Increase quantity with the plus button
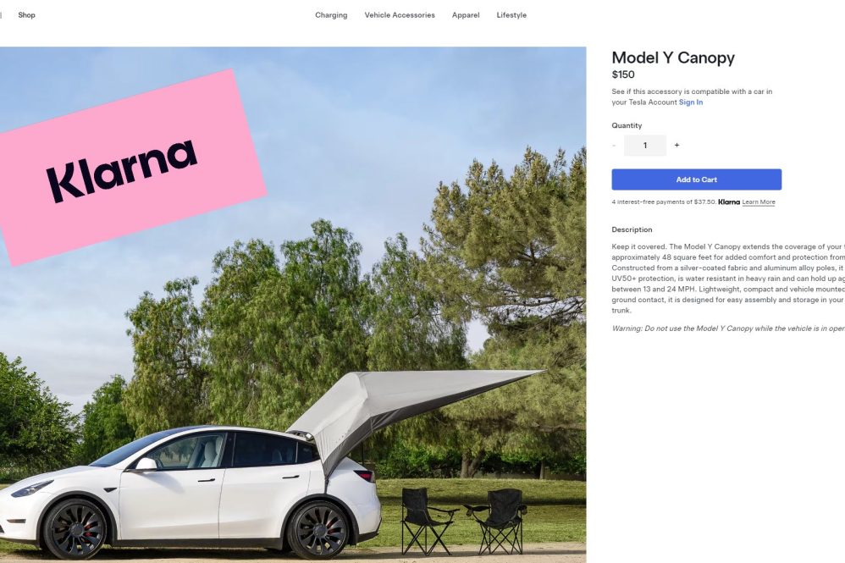This screenshot has height=563, width=845. [677, 145]
